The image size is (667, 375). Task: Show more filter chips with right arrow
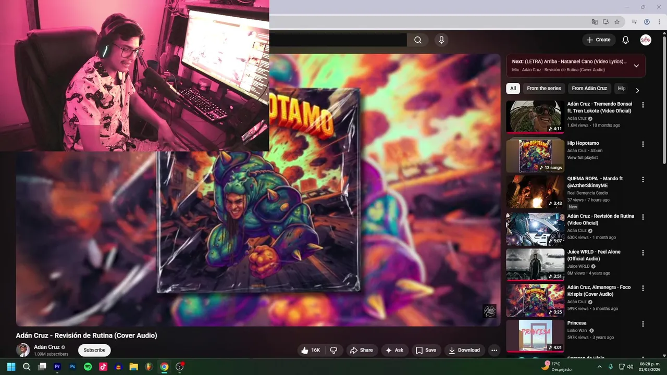(637, 90)
